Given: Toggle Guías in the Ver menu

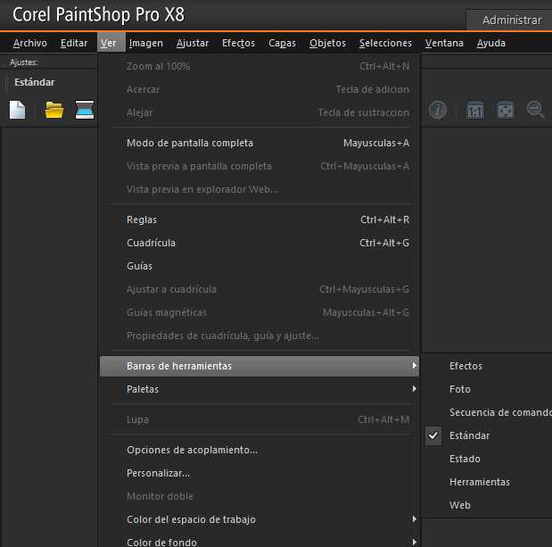Looking at the screenshot, I should (260, 266).
